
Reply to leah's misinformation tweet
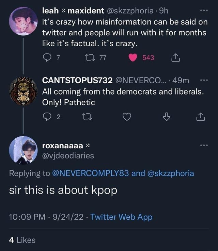point(46,58)
